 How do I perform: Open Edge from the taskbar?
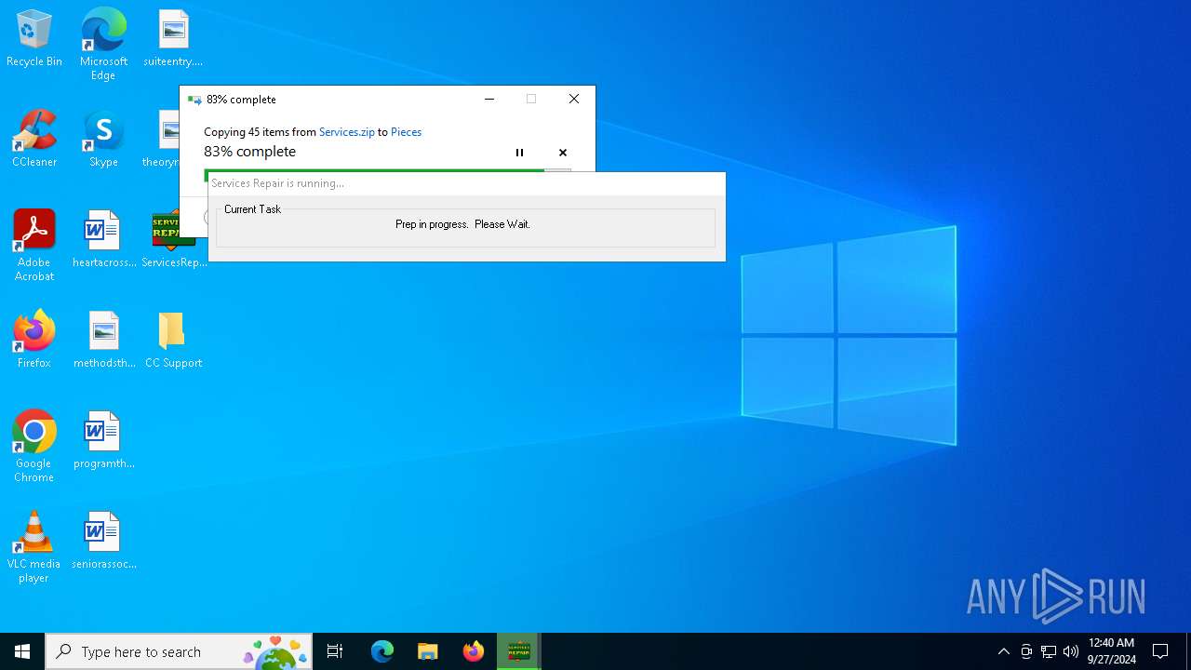pyautogui.click(x=382, y=651)
